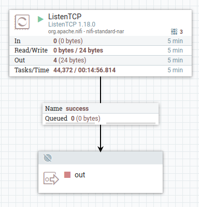Screen dimensions: 199x207
Task: Click the ListenTCP processor icon
Action: pyautogui.click(x=22, y=22)
